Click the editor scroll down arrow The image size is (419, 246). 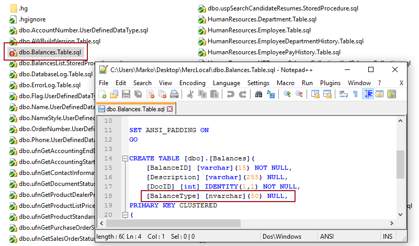400,214
